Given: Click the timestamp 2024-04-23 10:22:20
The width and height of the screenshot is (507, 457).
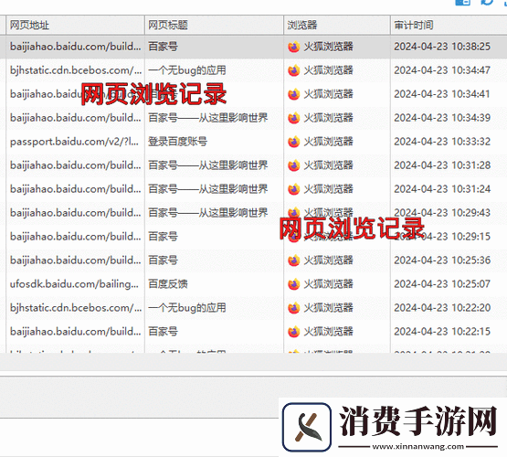Looking at the screenshot, I should click(x=442, y=308).
